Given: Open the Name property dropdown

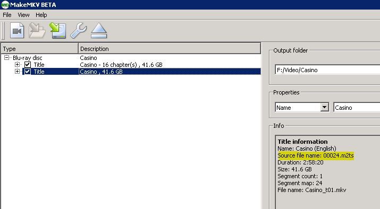Looking at the screenshot, I should point(324,107).
